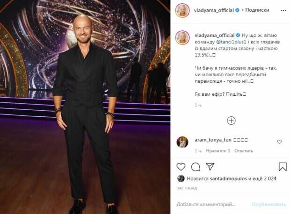This screenshot has height=214, width=290.
Task: Open aram_tonya_fun's profile picture
Action: click(182, 142)
